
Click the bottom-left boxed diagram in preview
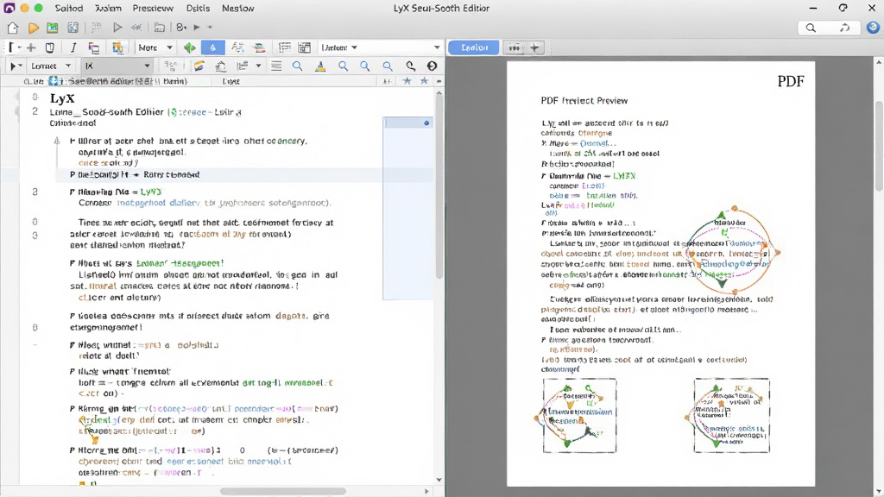point(579,415)
